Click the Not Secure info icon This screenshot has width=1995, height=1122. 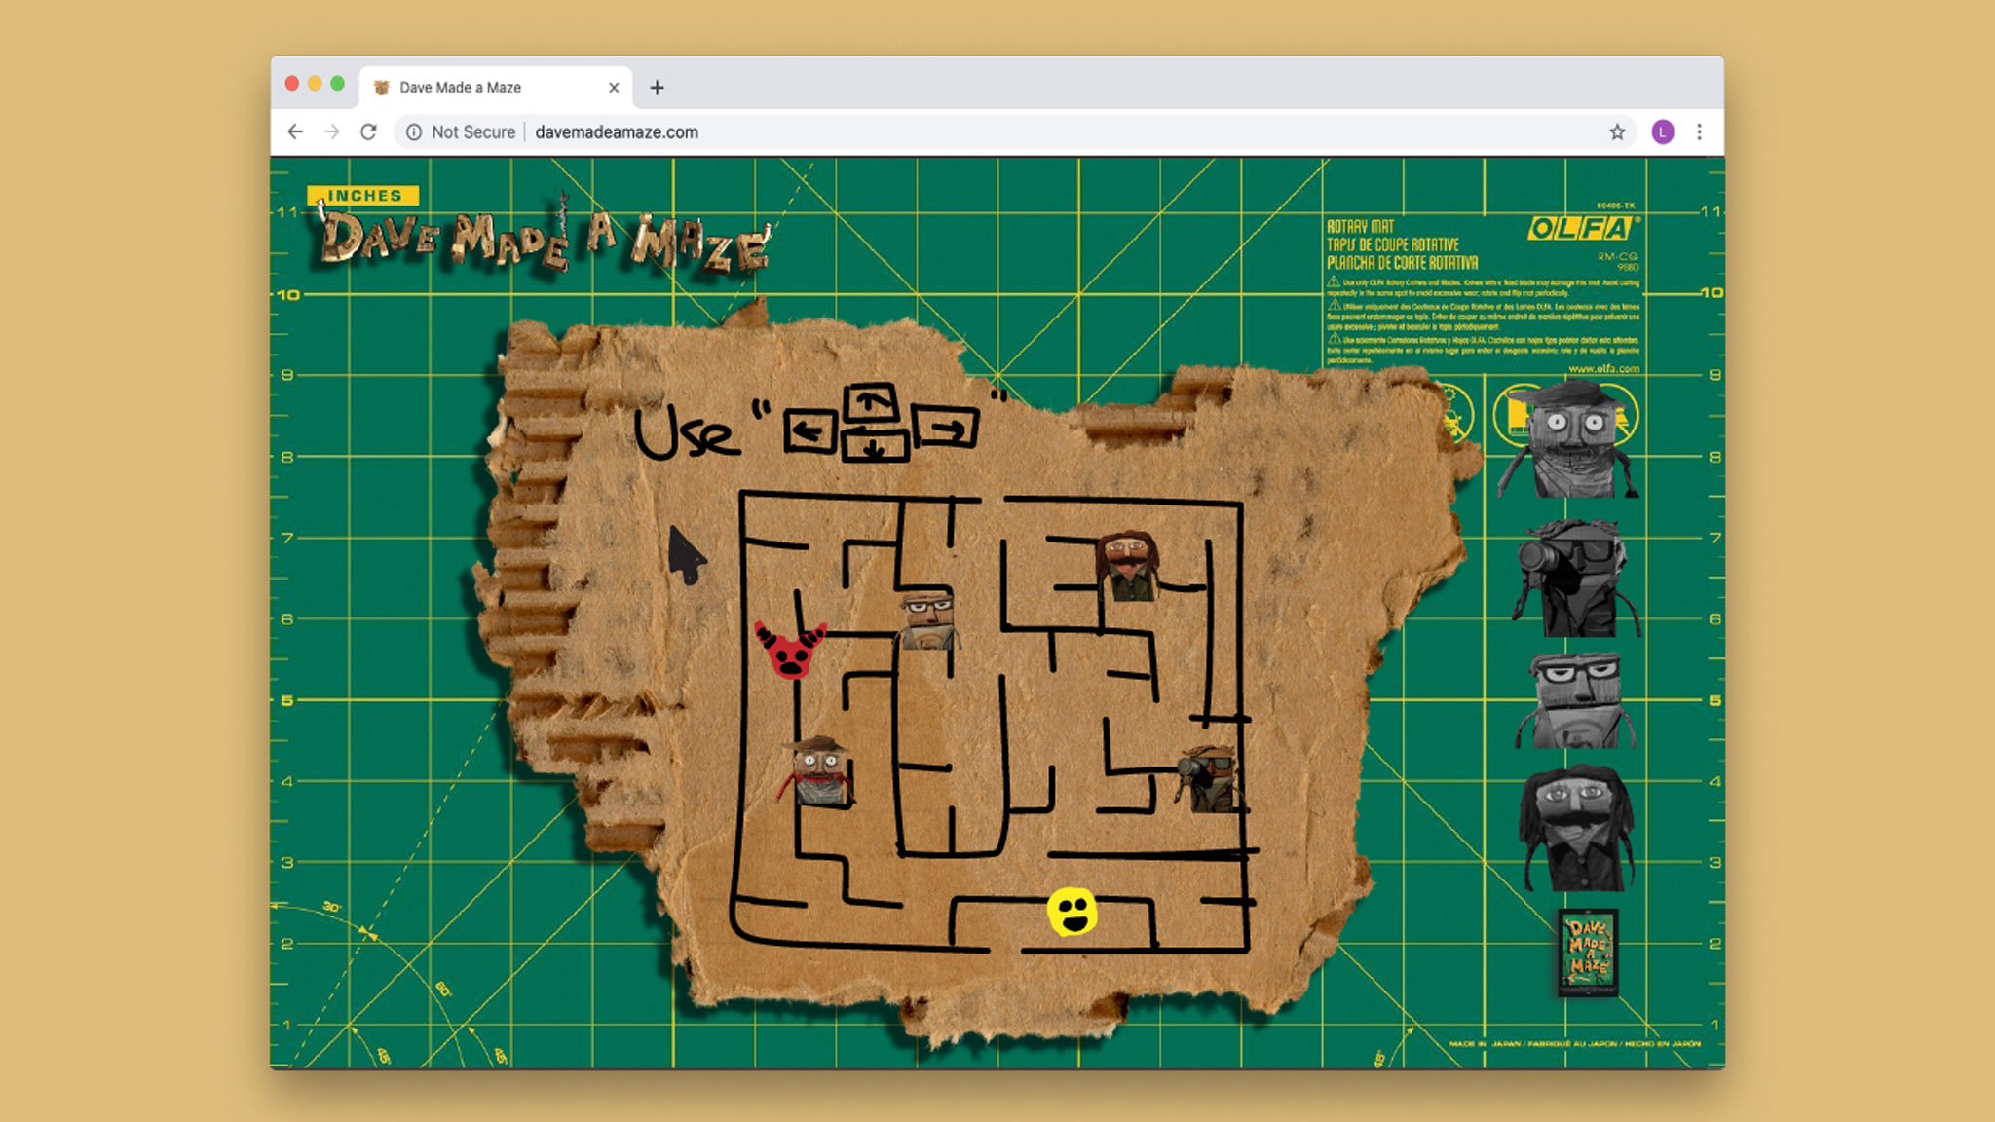click(x=414, y=132)
